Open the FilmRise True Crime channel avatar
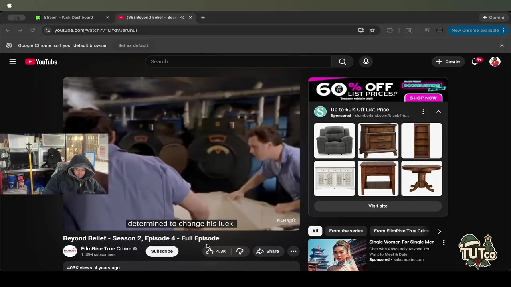The height and width of the screenshot is (287, 511). [70, 251]
